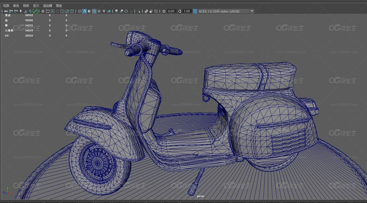Click the exposure value field 0.00
Screen dimensions: 367x203
point(171,11)
